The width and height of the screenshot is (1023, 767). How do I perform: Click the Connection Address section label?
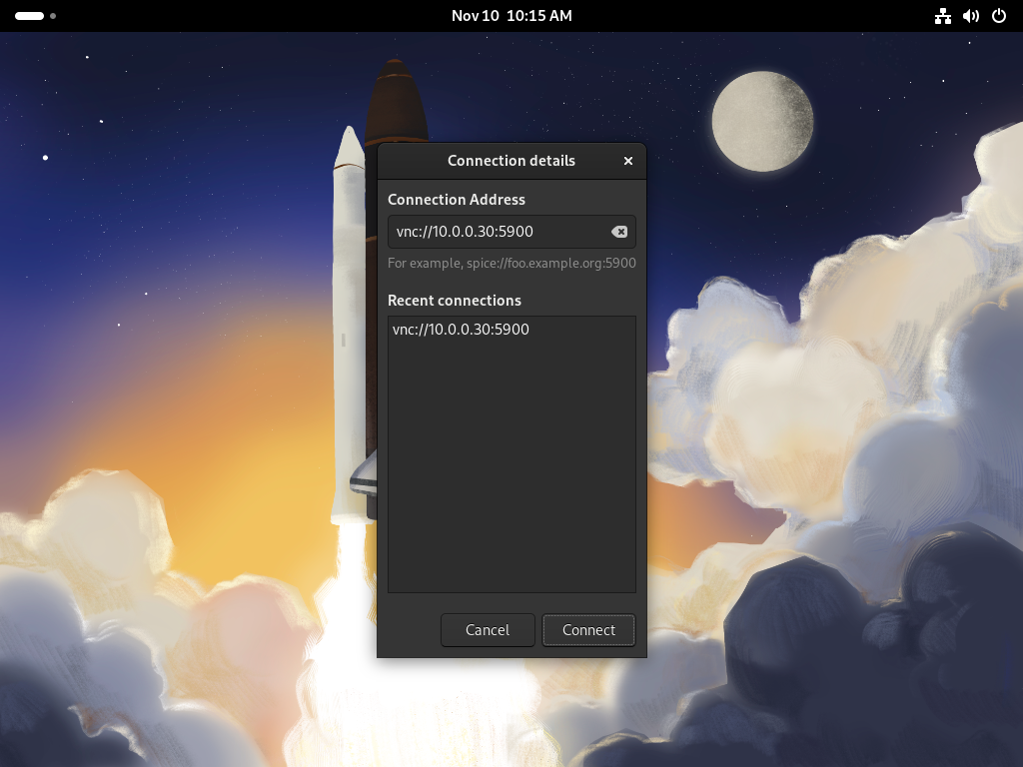[457, 199]
